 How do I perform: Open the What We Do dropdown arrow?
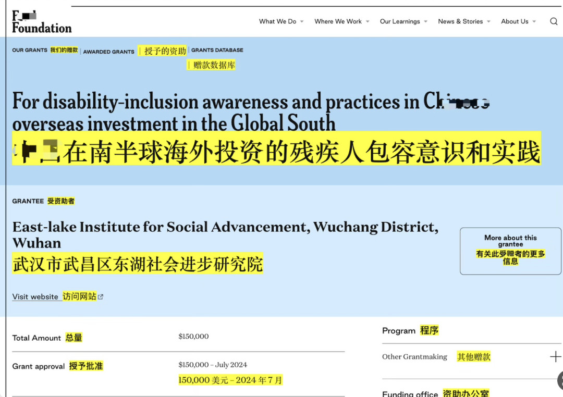(x=302, y=21)
